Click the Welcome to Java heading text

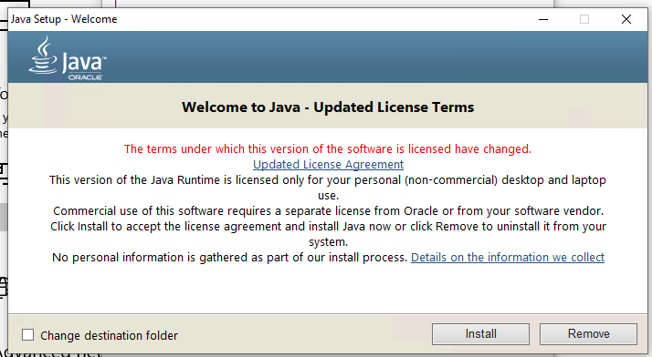tap(328, 107)
